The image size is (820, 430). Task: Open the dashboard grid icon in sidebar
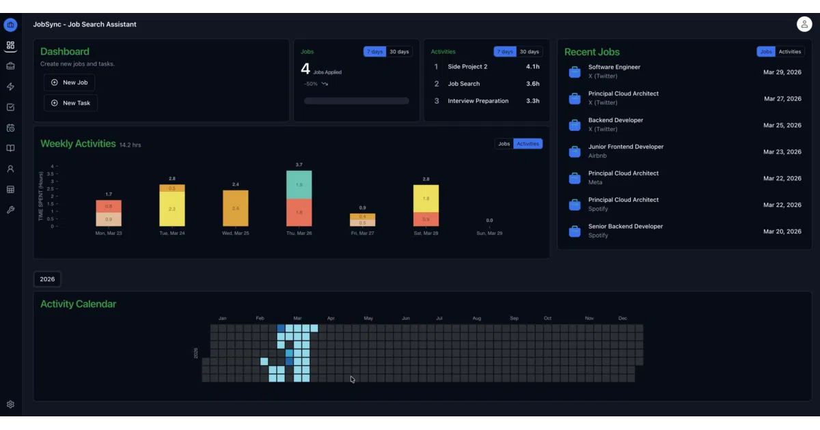(x=10, y=46)
